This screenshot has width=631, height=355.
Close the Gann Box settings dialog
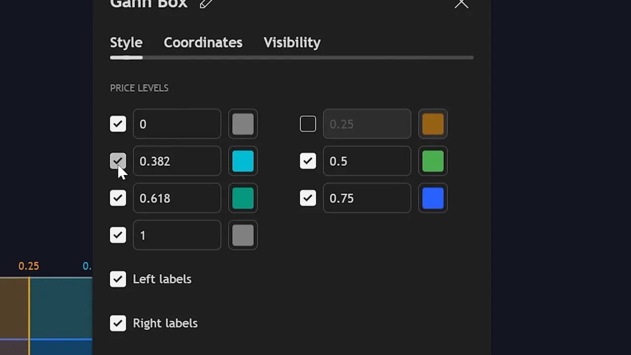pyautogui.click(x=461, y=4)
